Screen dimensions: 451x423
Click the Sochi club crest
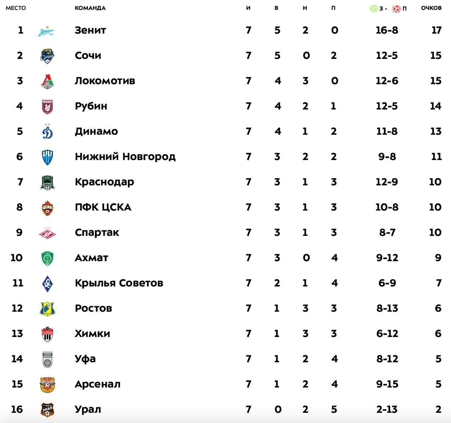(x=47, y=56)
